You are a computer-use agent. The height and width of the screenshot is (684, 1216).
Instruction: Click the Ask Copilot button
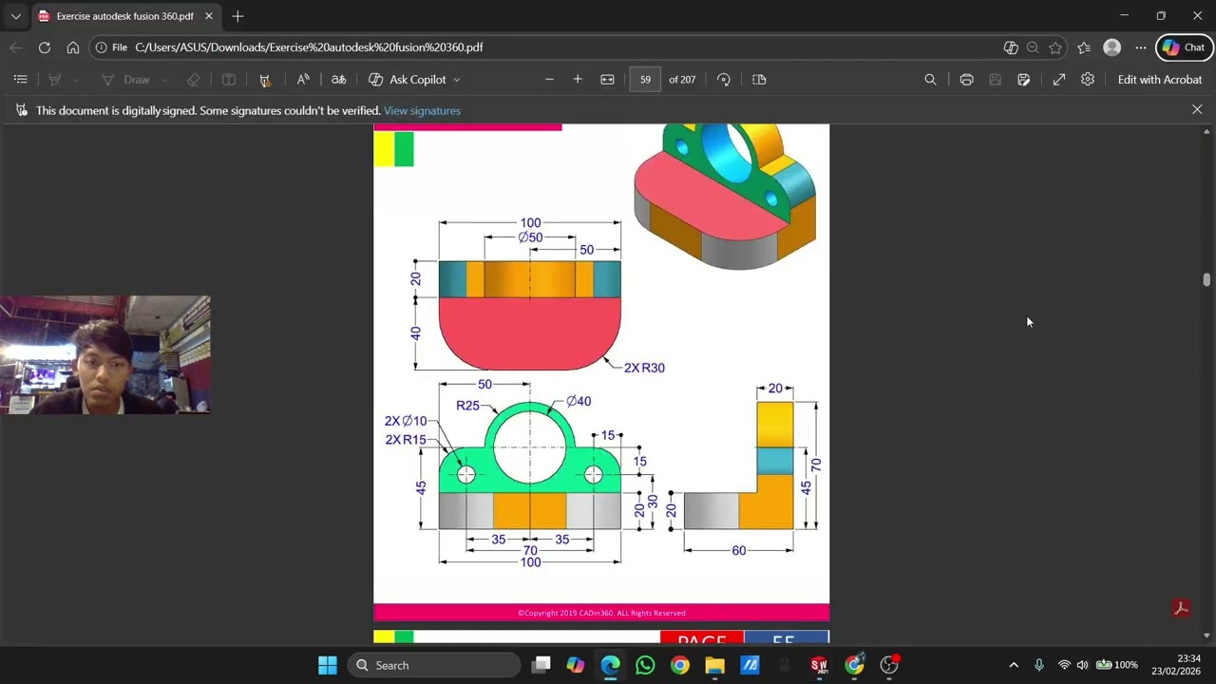(407, 80)
